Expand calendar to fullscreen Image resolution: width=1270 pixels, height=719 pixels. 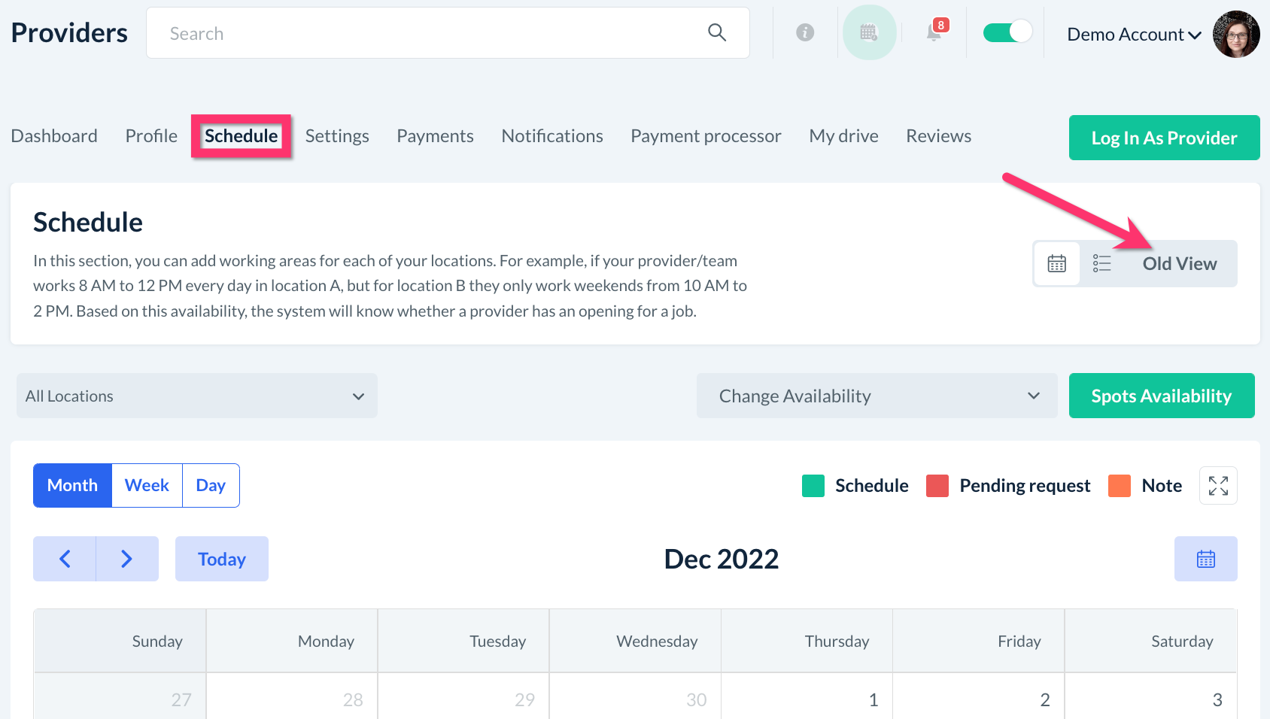(x=1218, y=486)
